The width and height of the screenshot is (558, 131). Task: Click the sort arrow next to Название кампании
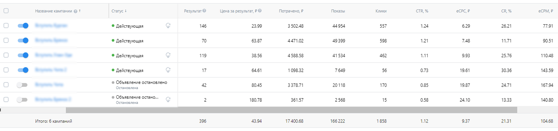tap(80, 11)
